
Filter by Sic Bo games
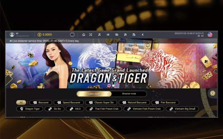[54, 109]
